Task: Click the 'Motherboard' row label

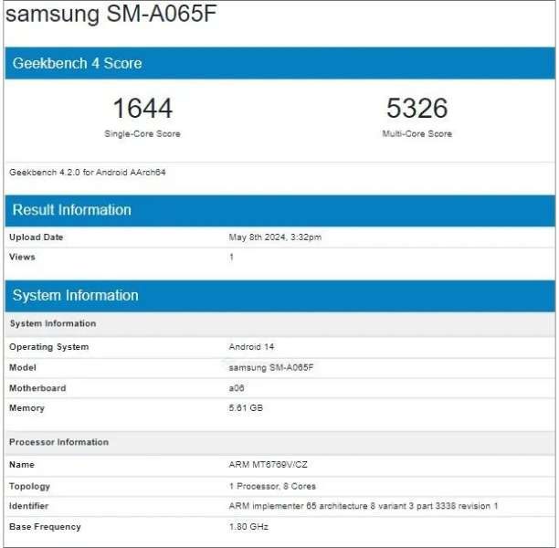Action: [37, 388]
